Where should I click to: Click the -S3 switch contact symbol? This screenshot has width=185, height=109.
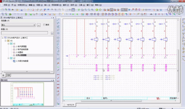coord(96,24)
